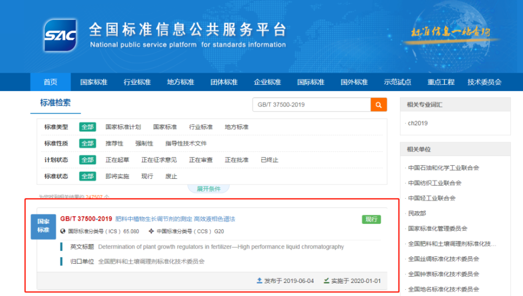Open 全国钟表标准化技术委员会 link
523x296 pixels.
[444, 274]
